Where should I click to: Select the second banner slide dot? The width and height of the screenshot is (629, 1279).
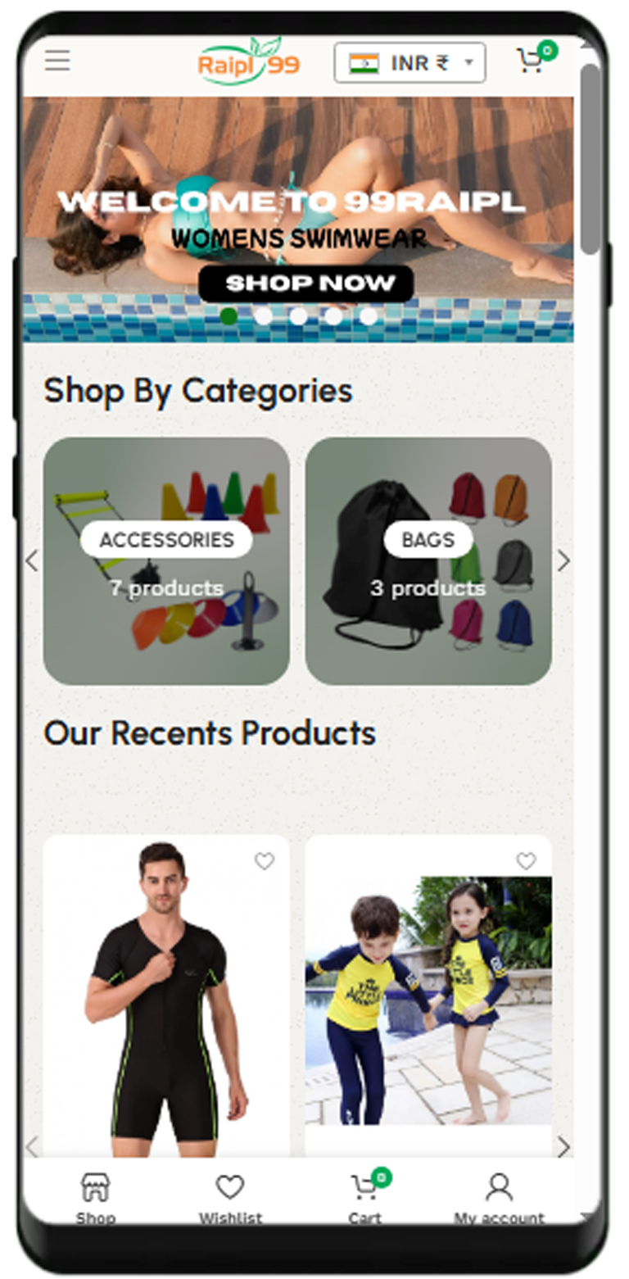click(x=264, y=315)
